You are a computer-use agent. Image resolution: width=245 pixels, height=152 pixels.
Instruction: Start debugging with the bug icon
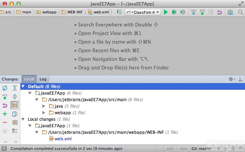(174, 12)
